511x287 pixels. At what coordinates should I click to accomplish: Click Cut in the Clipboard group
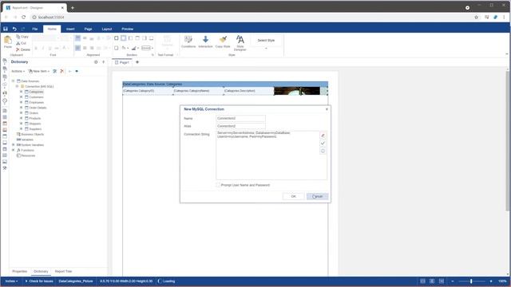click(22, 43)
